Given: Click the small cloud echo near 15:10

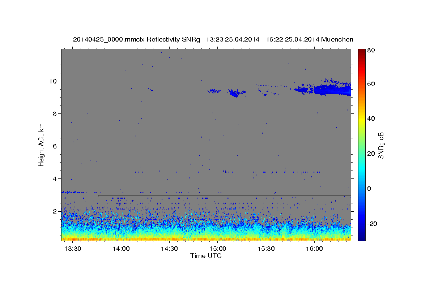Looking at the screenshot, I should click(x=235, y=94).
